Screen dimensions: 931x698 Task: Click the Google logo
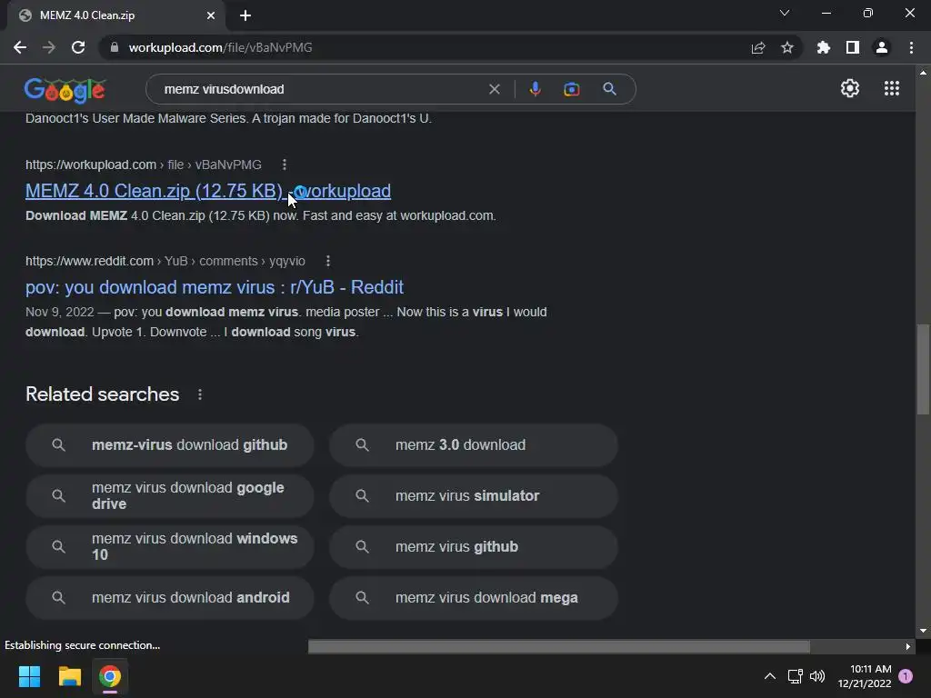pos(65,90)
